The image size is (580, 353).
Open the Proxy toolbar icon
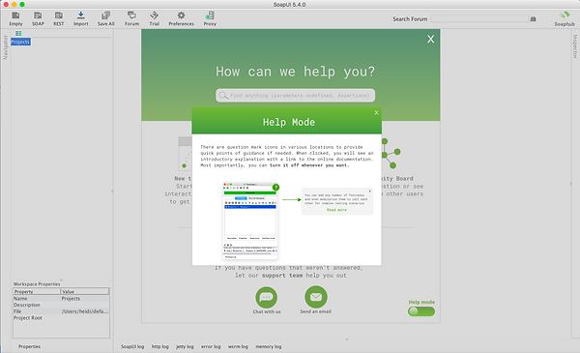point(210,18)
